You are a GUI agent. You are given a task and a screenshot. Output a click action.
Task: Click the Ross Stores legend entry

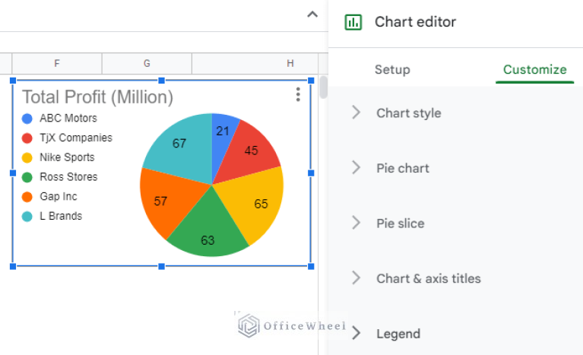point(59,177)
